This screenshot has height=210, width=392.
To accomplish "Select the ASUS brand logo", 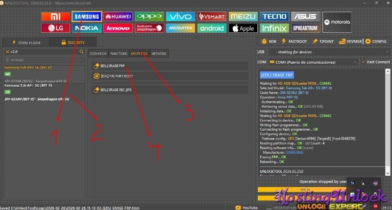I will click(x=305, y=17).
